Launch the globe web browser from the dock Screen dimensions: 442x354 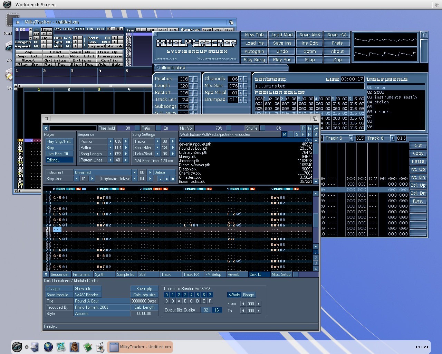click(48, 347)
